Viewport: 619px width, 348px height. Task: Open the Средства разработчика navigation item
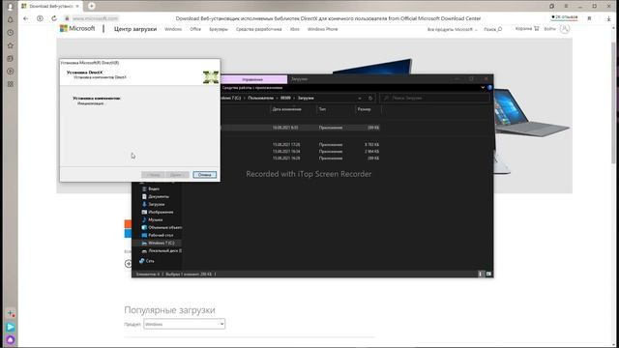[259, 29]
